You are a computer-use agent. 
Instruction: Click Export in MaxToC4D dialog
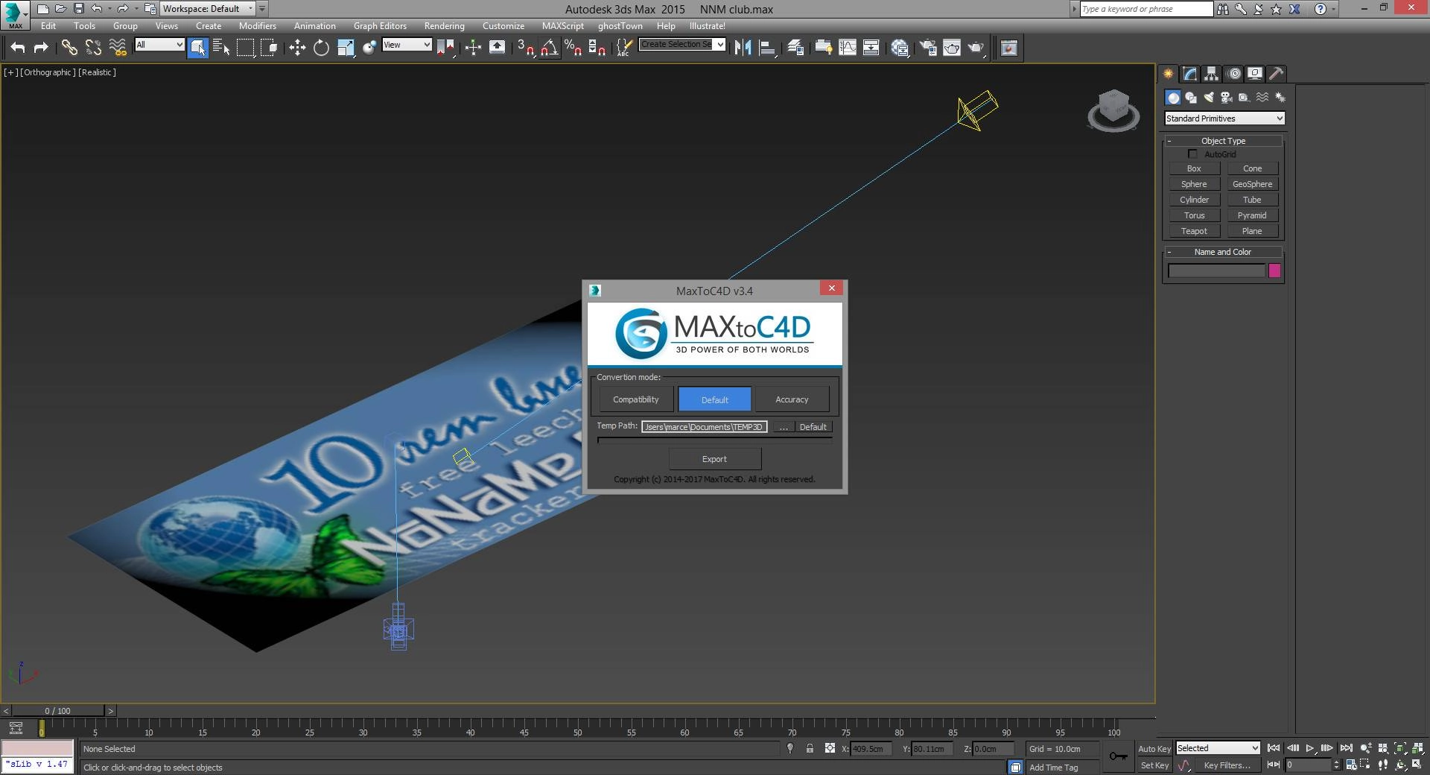714,459
